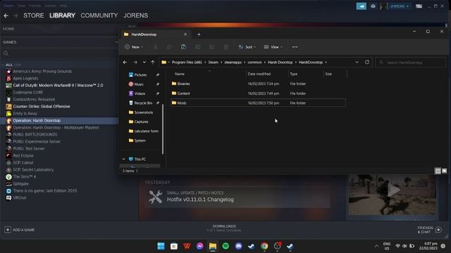Go back in Steam navigation
The width and height of the screenshot is (451, 253).
pyautogui.click(x=6, y=15)
